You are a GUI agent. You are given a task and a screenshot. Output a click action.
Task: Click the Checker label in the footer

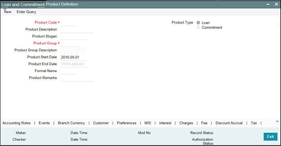point(19,139)
